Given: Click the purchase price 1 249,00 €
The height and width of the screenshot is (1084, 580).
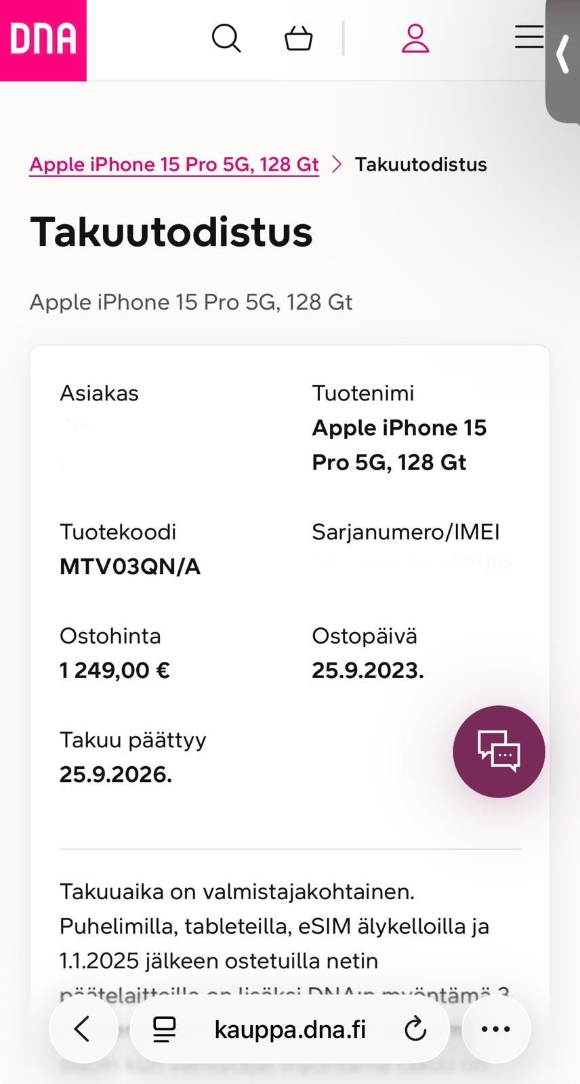Looking at the screenshot, I should [x=115, y=671].
